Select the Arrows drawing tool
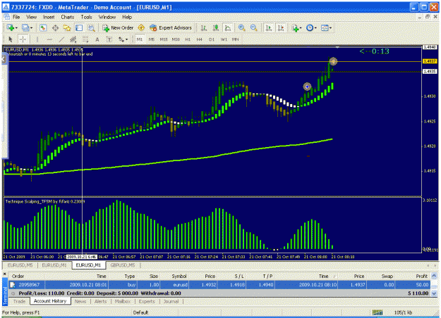441x318 pixels. tap(121, 39)
